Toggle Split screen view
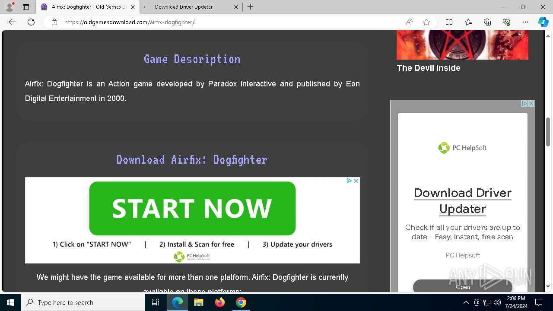The image size is (553, 311). [449, 22]
